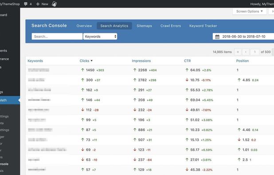Click the Search keywords input field
The width and height of the screenshot is (274, 175).
coord(57,36)
